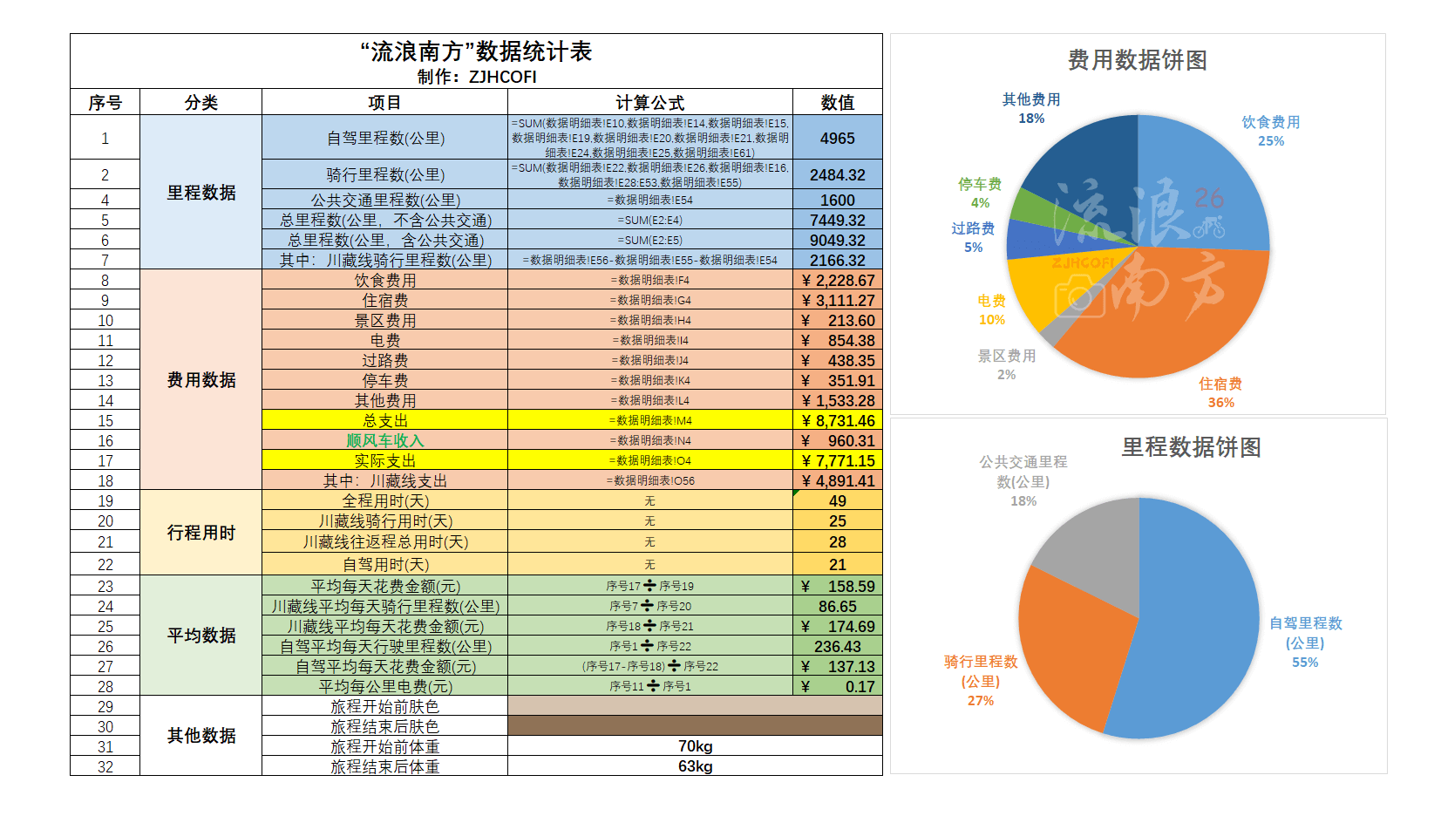Select the value cell ¥ 3,111.27
Screen dimensions: 1441x816
click(x=838, y=300)
